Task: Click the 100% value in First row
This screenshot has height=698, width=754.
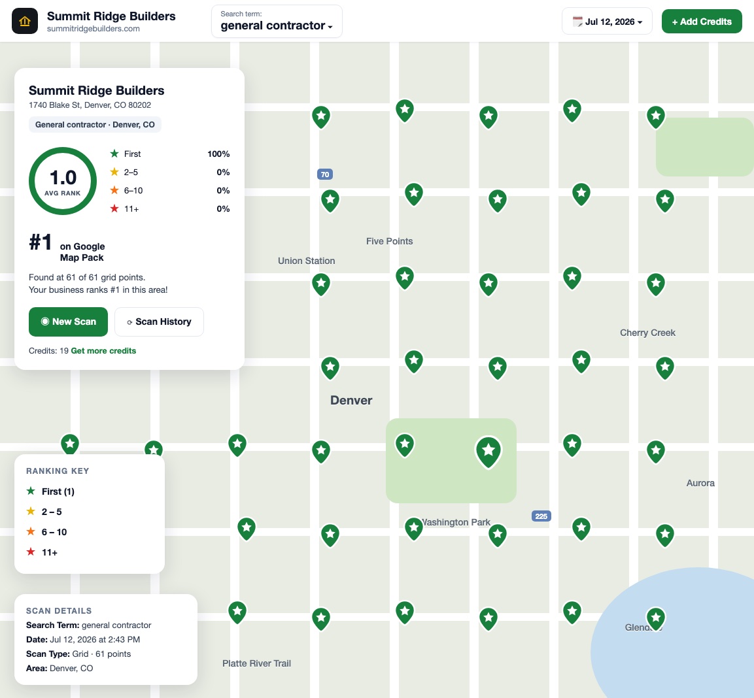Action: click(x=218, y=154)
